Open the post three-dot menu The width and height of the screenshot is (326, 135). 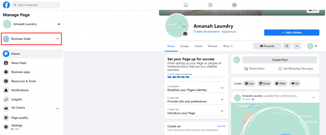pos(313,98)
